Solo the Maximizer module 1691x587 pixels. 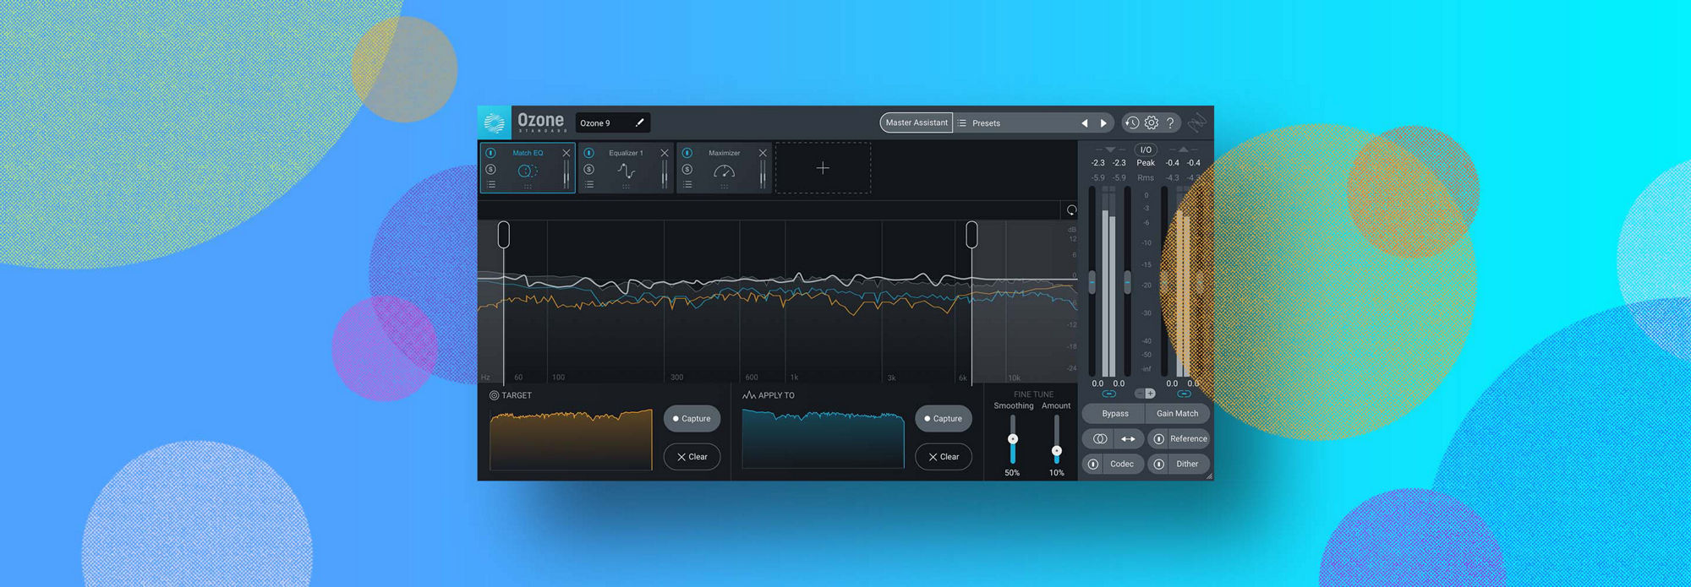point(687,169)
